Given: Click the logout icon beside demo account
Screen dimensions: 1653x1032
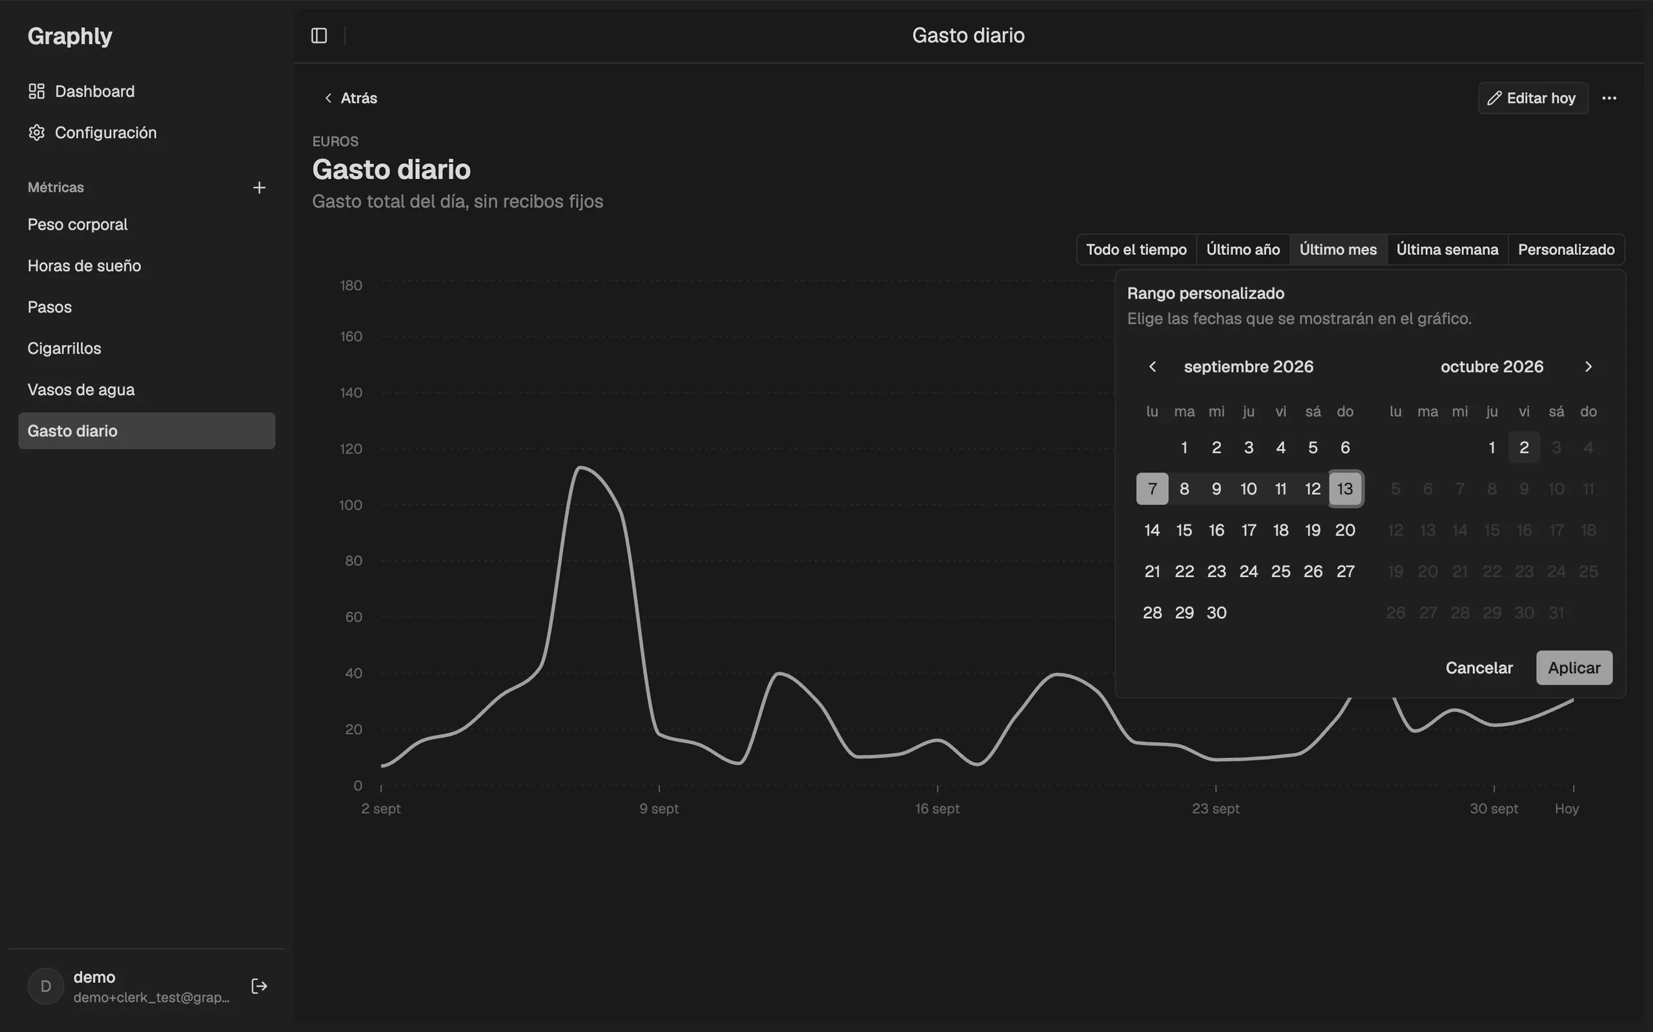Looking at the screenshot, I should tap(259, 986).
